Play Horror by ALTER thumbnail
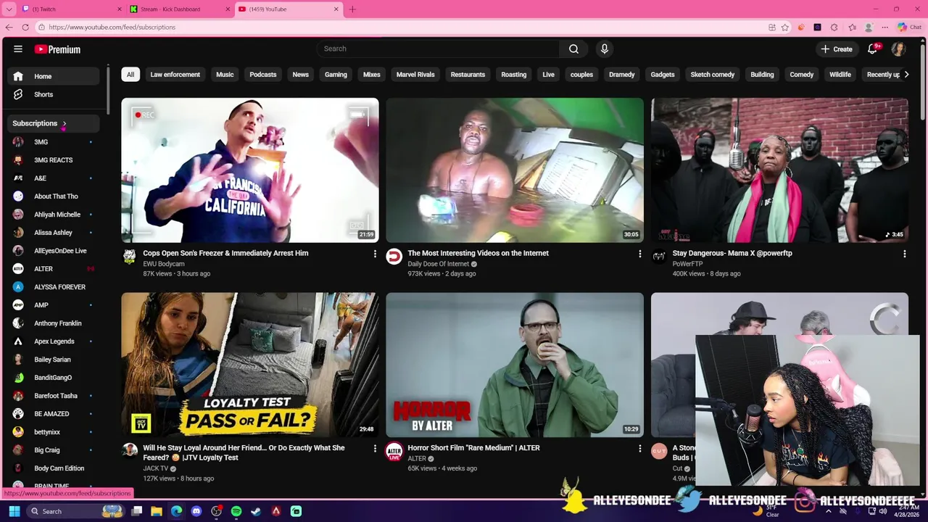The height and width of the screenshot is (522, 928). [515, 365]
